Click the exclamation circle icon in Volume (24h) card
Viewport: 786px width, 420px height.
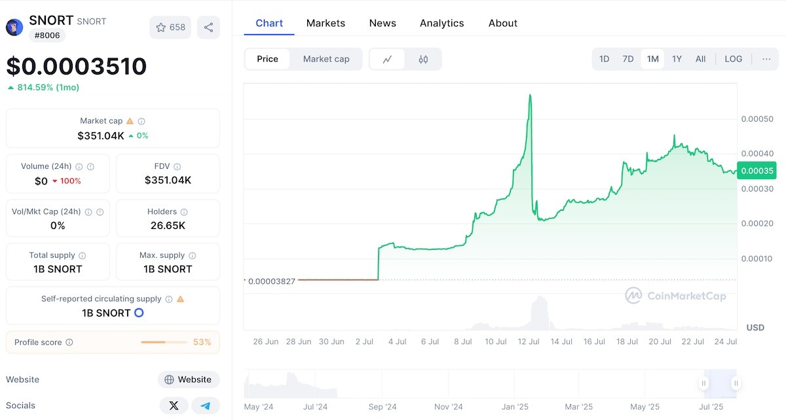[90, 167]
